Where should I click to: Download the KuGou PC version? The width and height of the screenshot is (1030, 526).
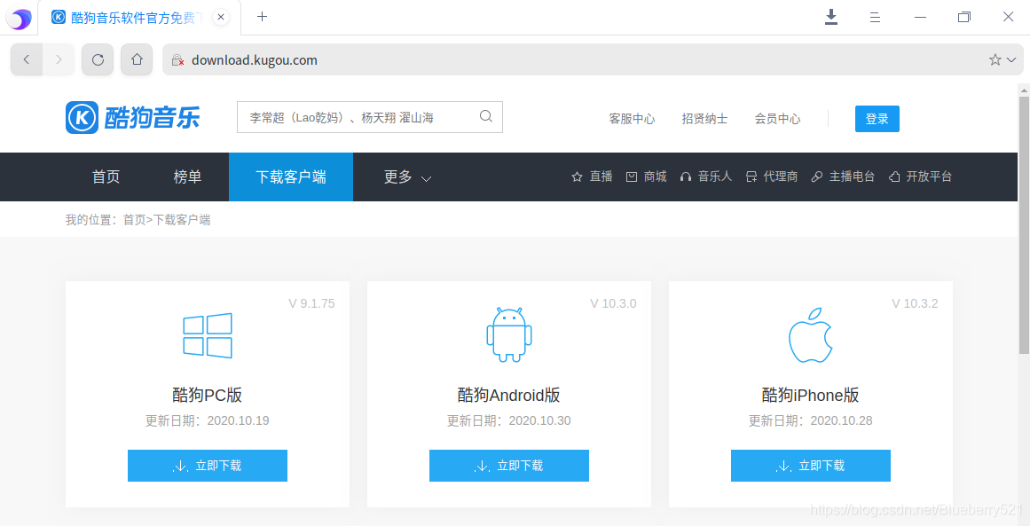[208, 466]
